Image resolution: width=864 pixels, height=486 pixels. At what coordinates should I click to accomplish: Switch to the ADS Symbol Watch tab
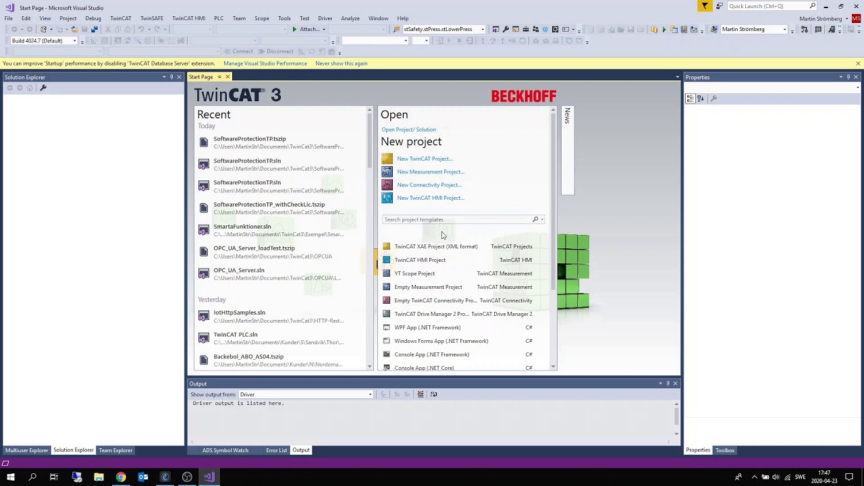pyautogui.click(x=225, y=450)
